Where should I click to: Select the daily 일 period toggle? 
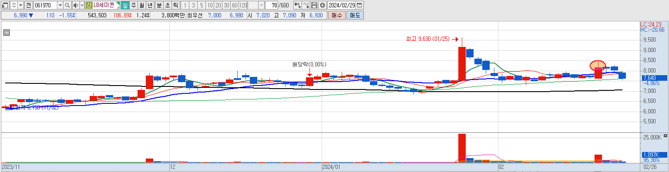tap(125, 5)
